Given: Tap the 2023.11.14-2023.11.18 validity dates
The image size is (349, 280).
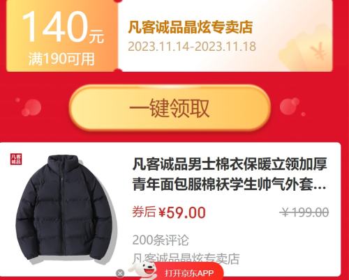Looking at the screenshot, I should (192, 47).
